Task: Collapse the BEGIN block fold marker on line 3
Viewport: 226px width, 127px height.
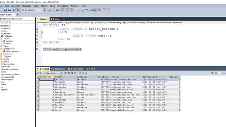Action: click(x=42, y=32)
